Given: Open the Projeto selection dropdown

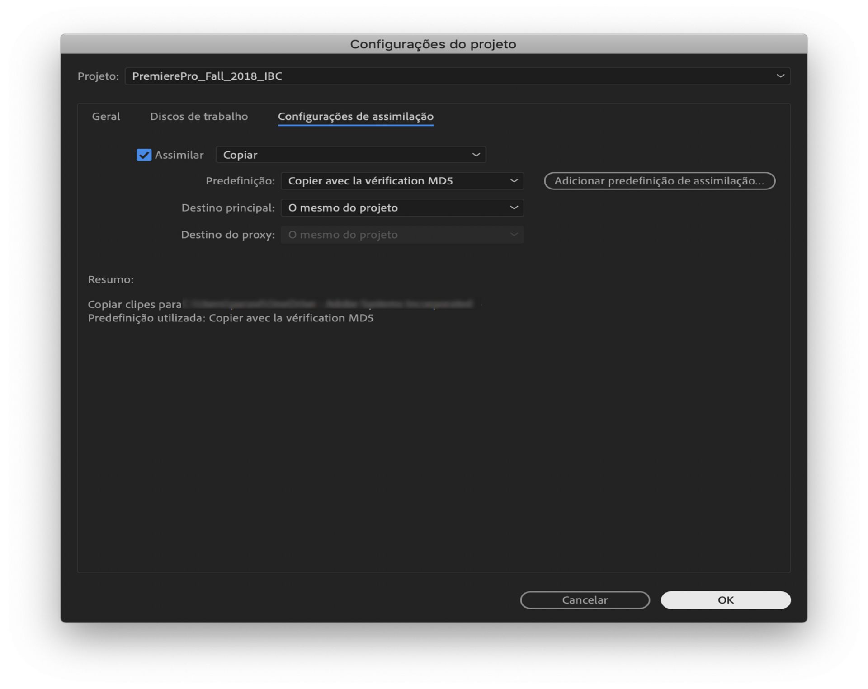Looking at the screenshot, I should [x=457, y=76].
